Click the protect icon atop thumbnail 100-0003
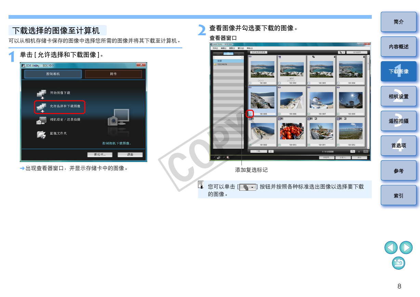 tap(313, 57)
